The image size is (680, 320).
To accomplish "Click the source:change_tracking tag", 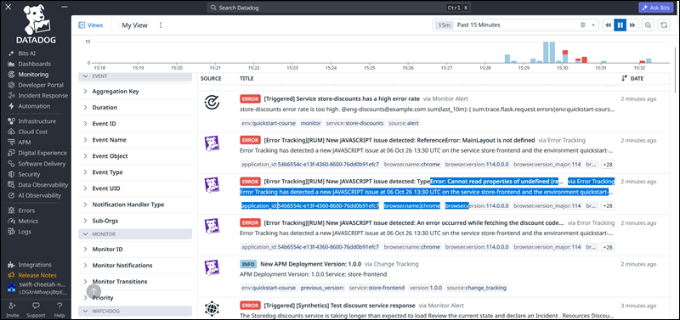I will click(476, 288).
